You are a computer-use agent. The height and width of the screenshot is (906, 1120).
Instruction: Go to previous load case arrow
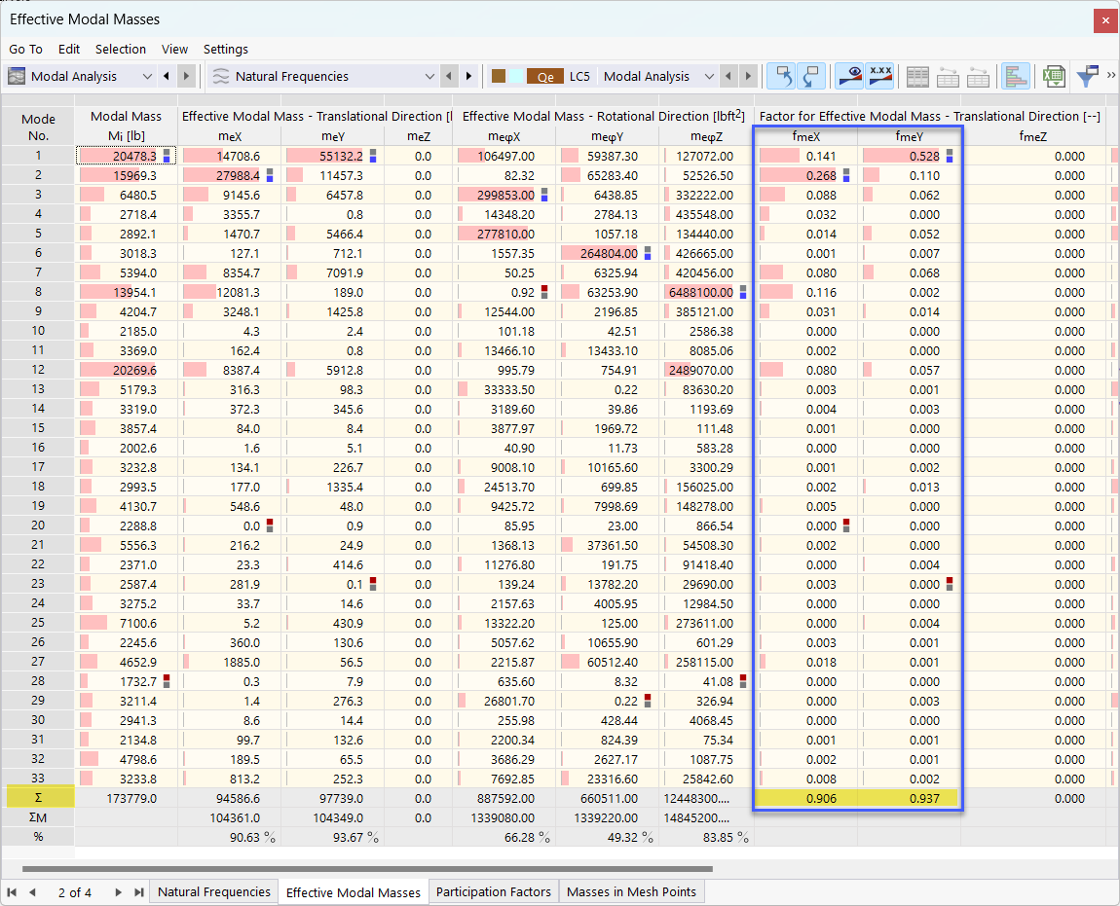728,77
